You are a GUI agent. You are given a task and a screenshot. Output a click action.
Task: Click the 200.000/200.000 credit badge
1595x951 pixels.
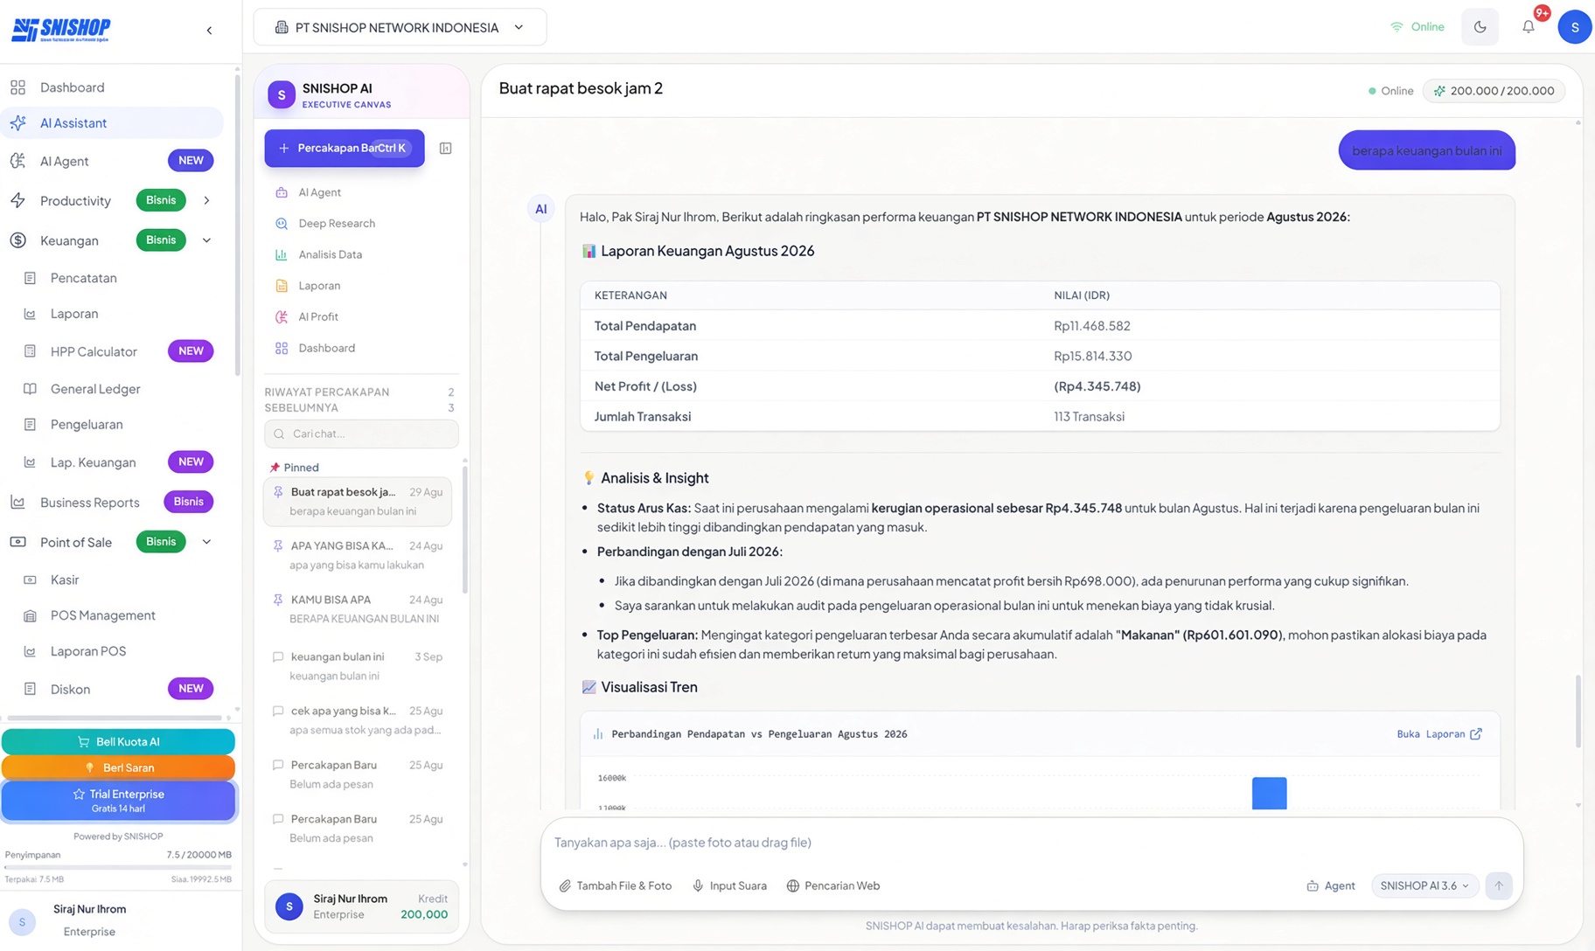click(1494, 91)
